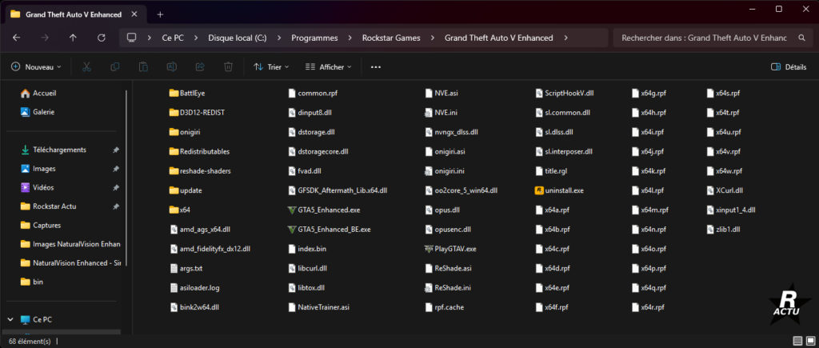Image resolution: width=819 pixels, height=348 pixels.
Task: Click the Share toolbar icon
Action: [x=199, y=67]
